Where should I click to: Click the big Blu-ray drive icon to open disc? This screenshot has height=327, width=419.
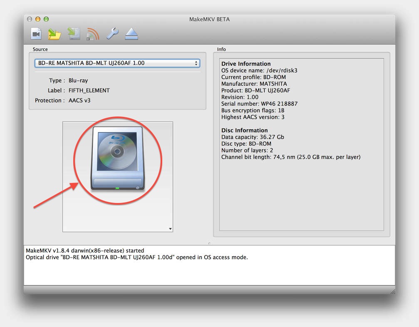(118, 158)
